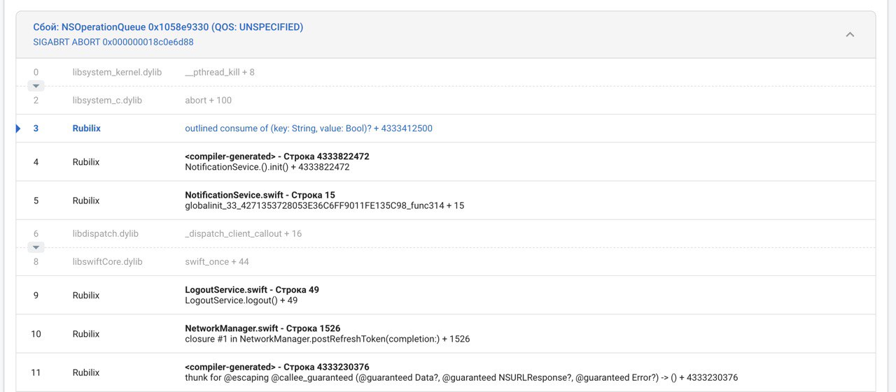This screenshot has height=392, width=896.
Task: Select frame number 2
Action: point(36,100)
